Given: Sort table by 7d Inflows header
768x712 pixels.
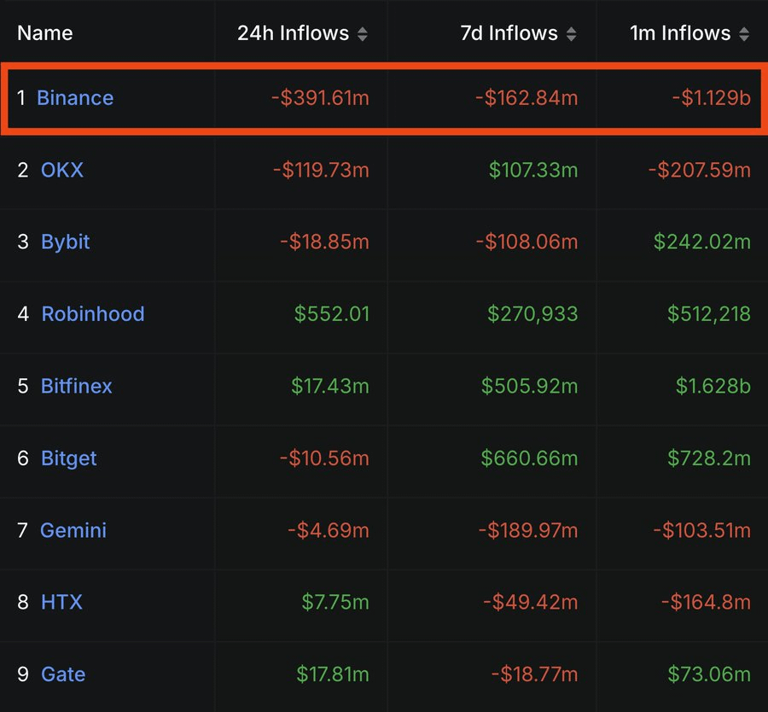Looking at the screenshot, I should [509, 33].
